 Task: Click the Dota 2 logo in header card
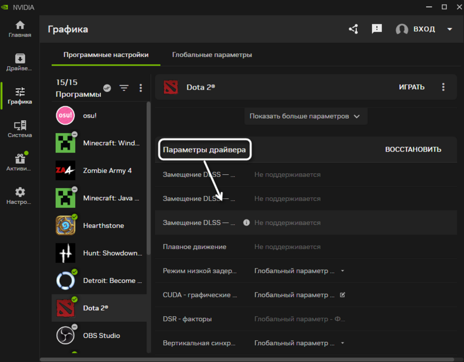pyautogui.click(x=171, y=87)
